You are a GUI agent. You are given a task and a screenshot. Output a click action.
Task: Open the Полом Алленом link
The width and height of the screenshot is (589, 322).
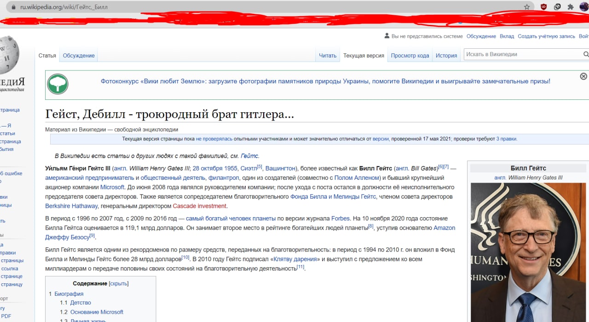(x=357, y=178)
